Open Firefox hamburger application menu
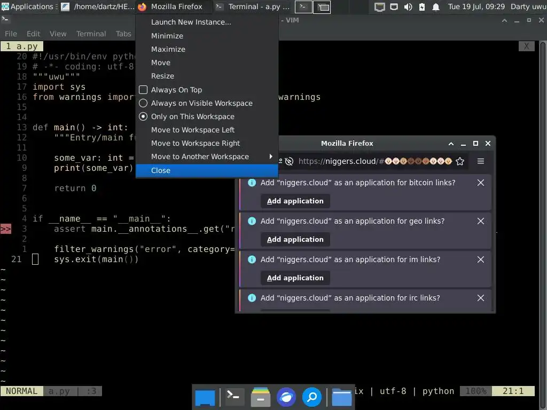 point(481,161)
